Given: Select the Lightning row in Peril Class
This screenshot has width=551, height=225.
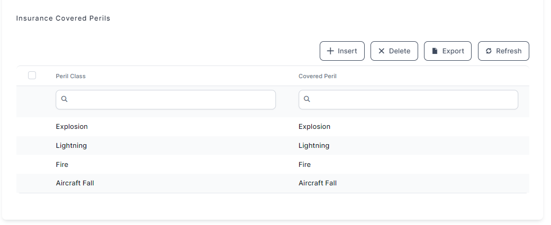Looking at the screenshot, I should pyautogui.click(x=71, y=146).
